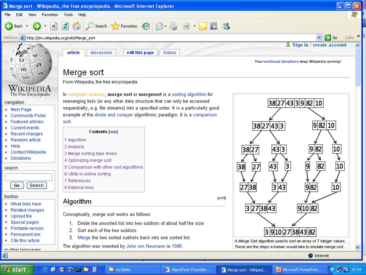
Task: Click the Recent changes sidebar link
Action: click(x=27, y=134)
